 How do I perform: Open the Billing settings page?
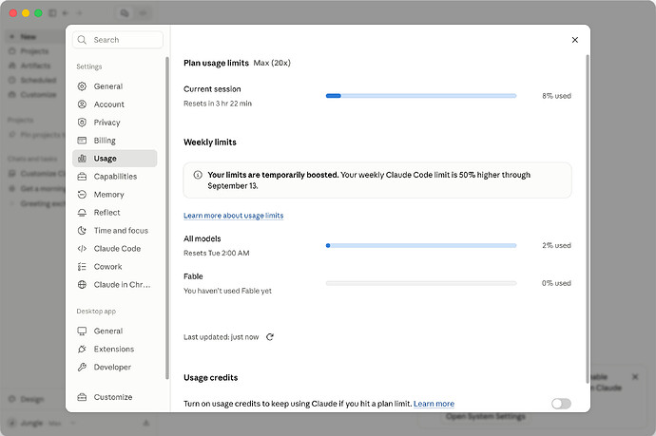(x=115, y=140)
